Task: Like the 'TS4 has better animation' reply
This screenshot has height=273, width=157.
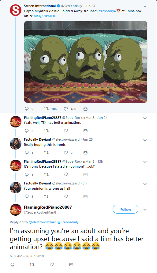Action: pos(66,131)
